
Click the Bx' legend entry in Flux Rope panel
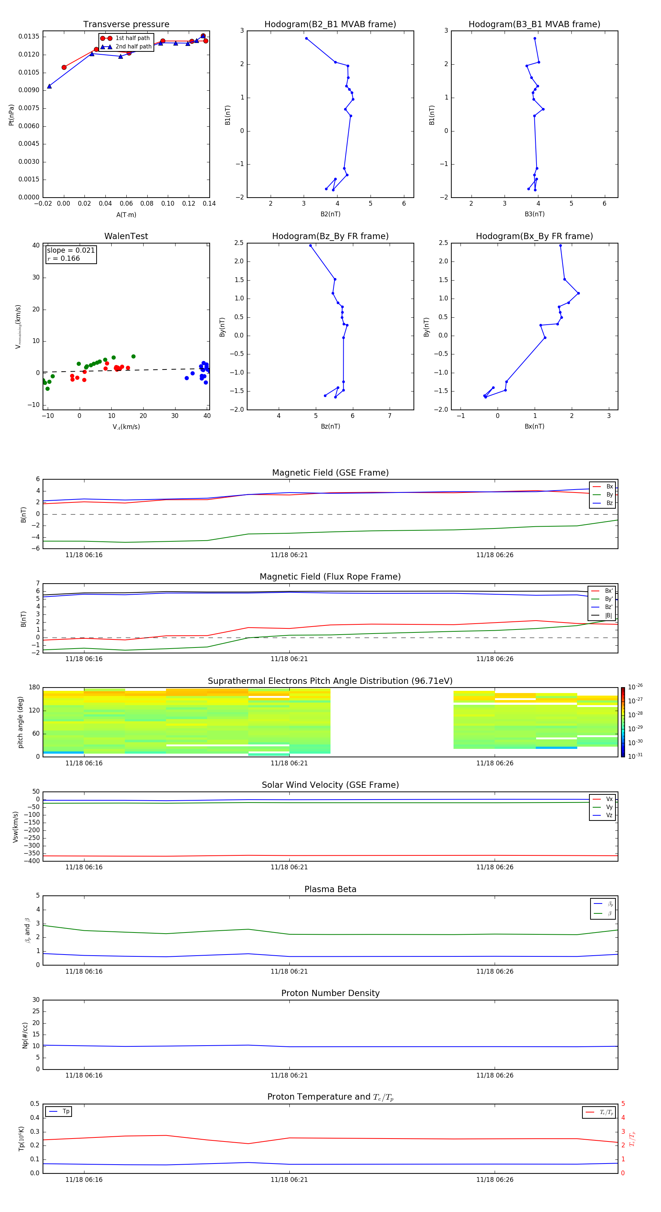click(x=602, y=591)
